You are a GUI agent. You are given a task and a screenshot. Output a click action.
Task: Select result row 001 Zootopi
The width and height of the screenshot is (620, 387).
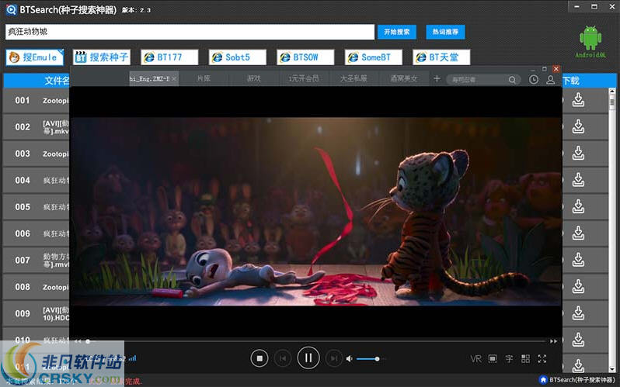point(37,101)
